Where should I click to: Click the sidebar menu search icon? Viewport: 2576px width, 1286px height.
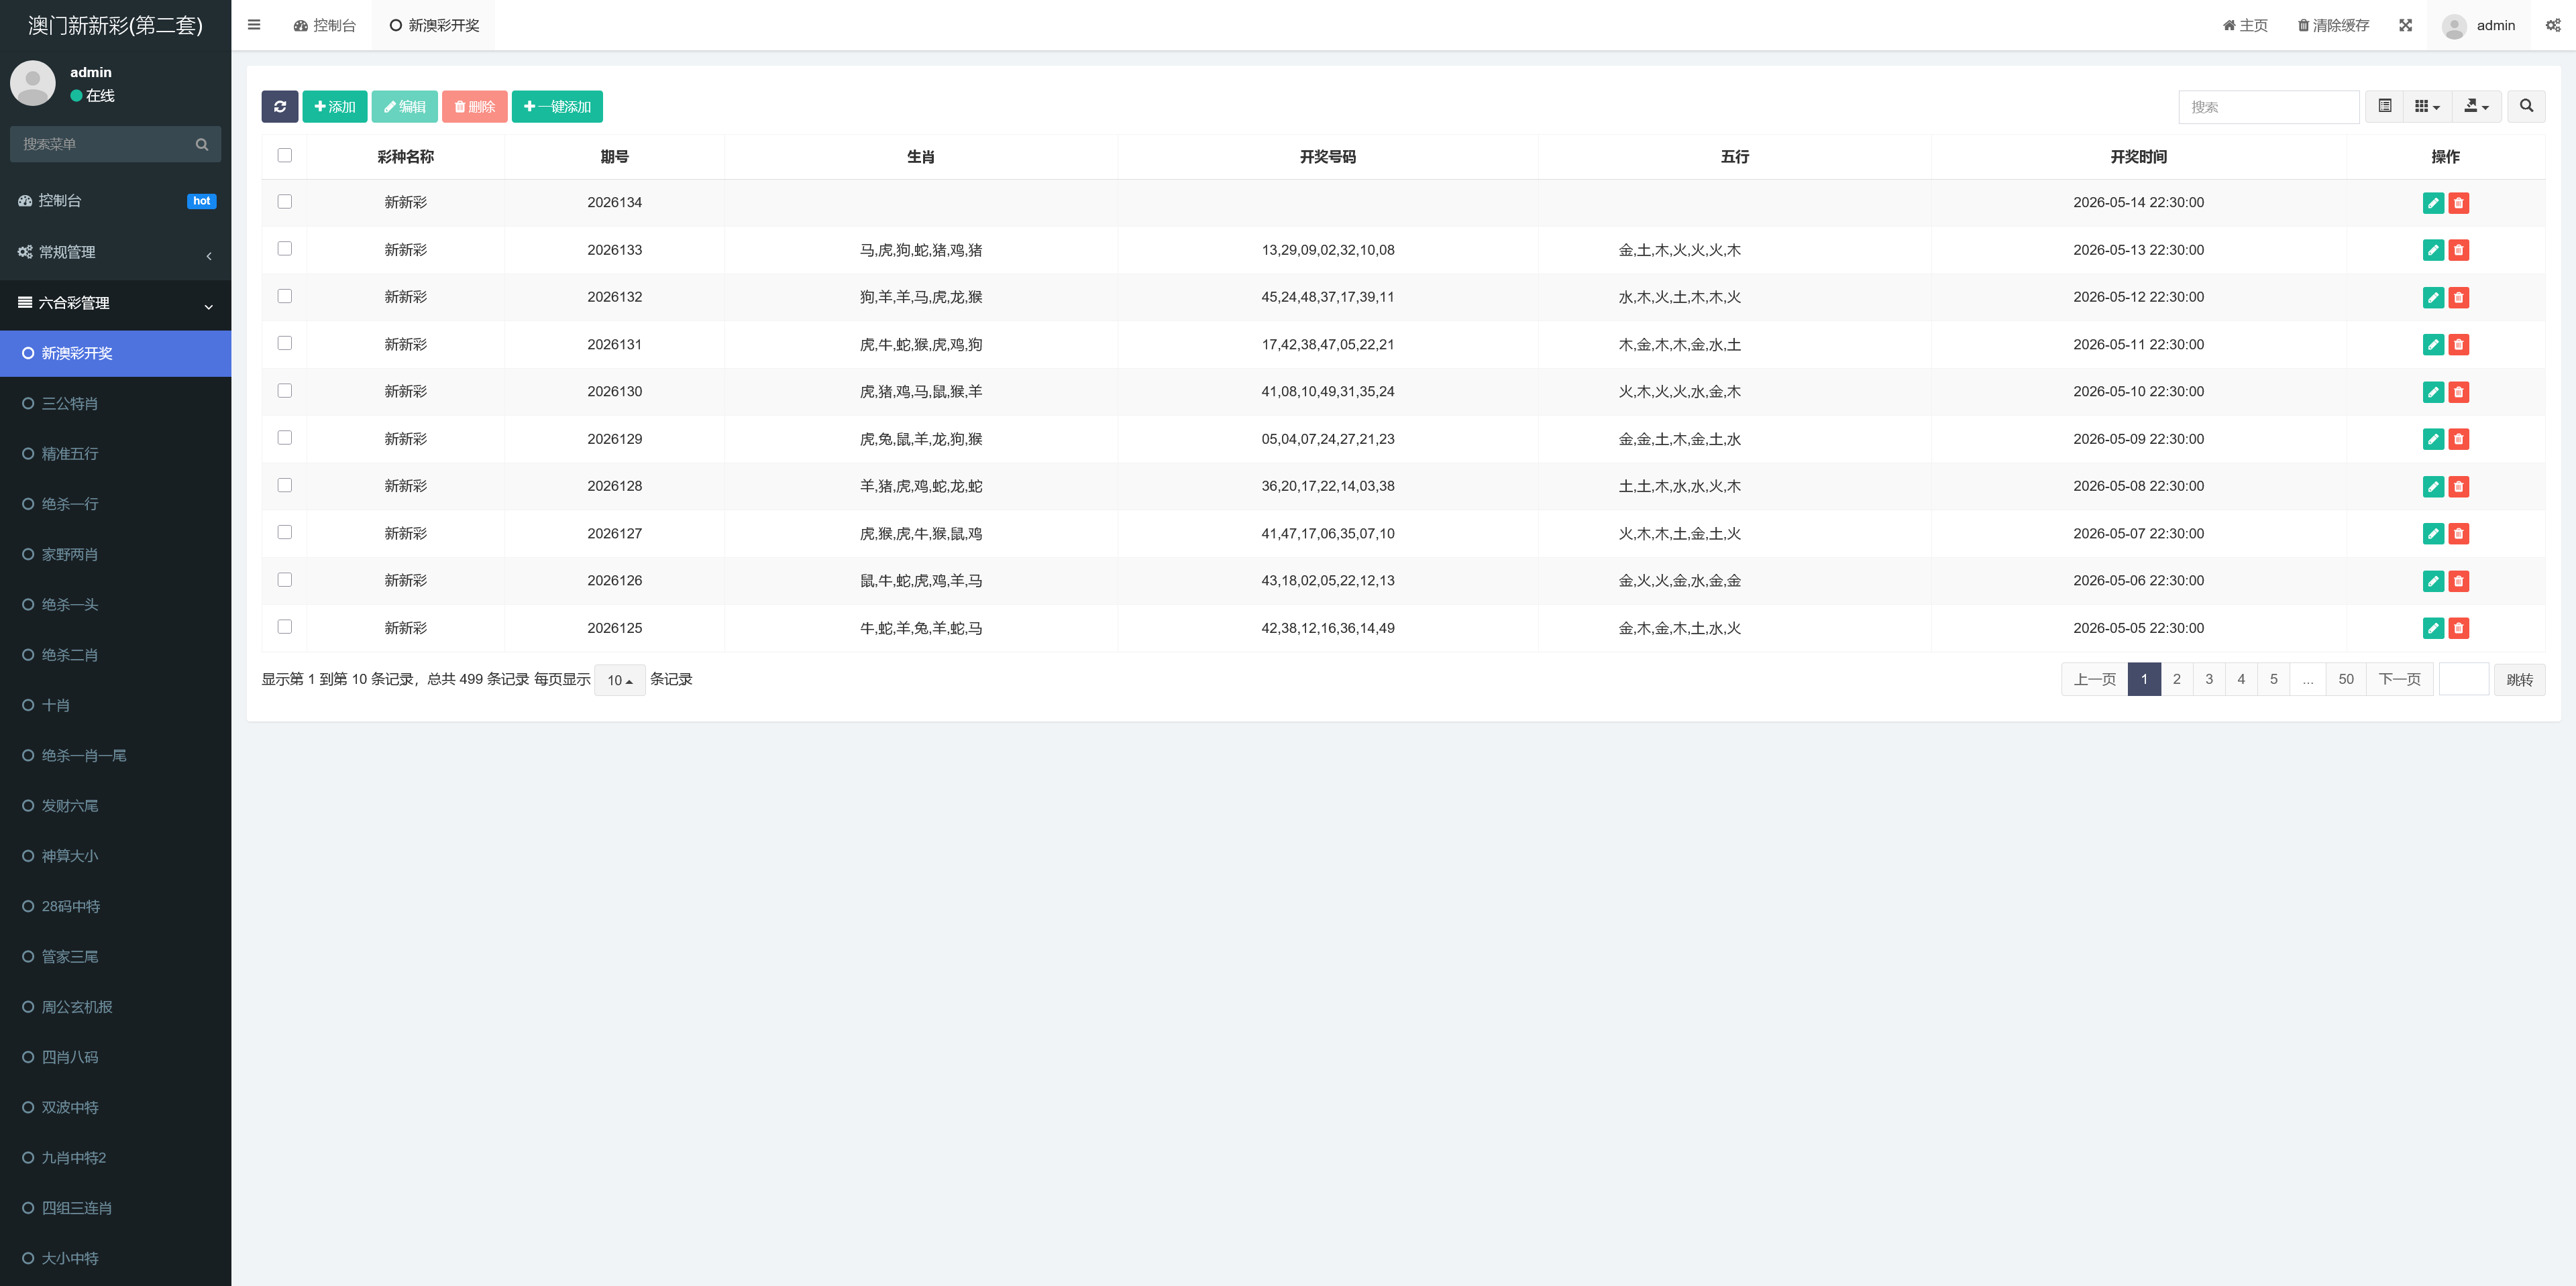[x=202, y=144]
